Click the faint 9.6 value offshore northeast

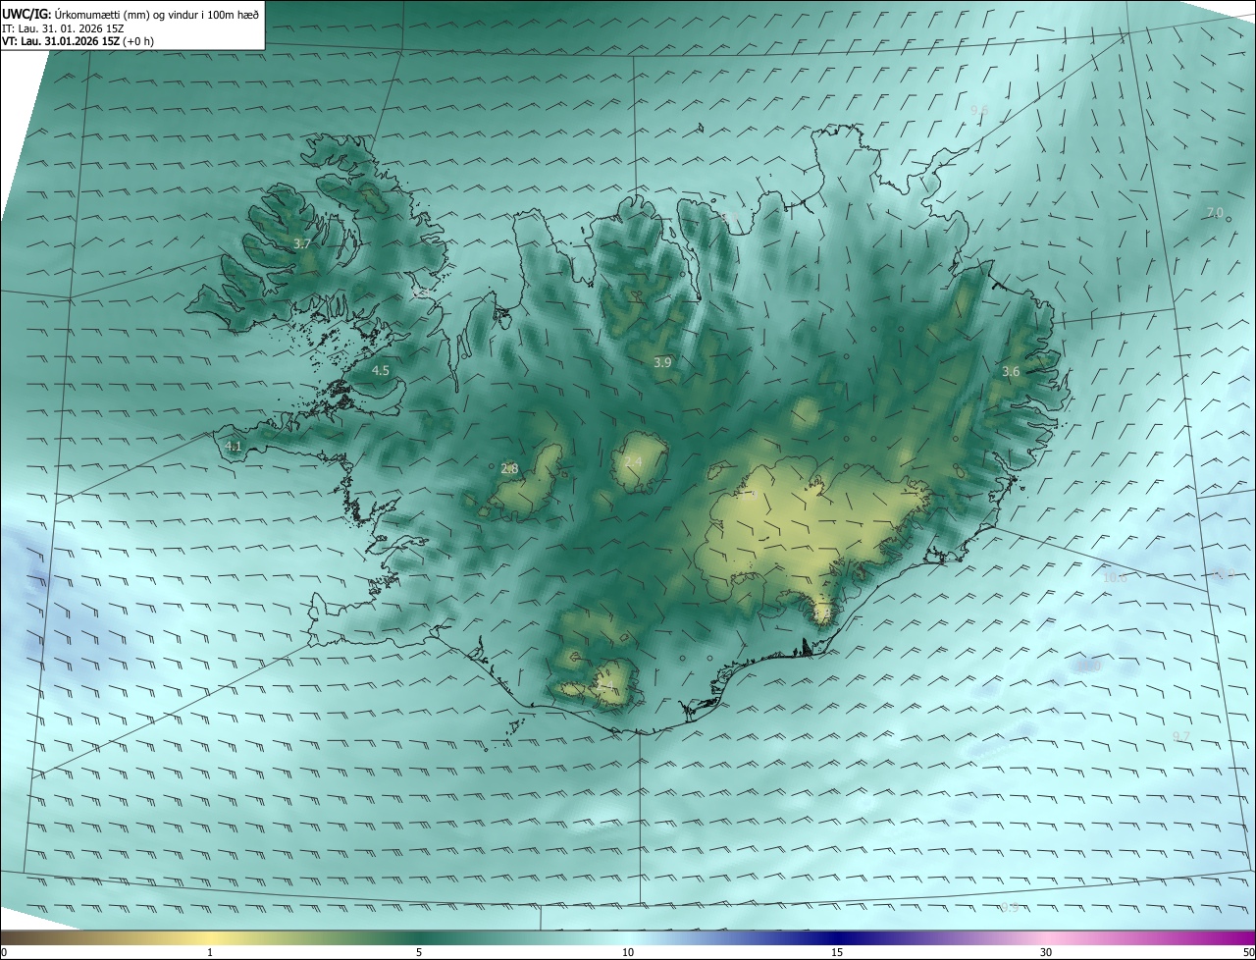pos(979,110)
